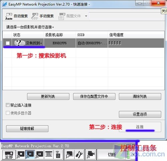This screenshot has height=161, width=167.
Task: Click the SSID column header
Action: 92,35
